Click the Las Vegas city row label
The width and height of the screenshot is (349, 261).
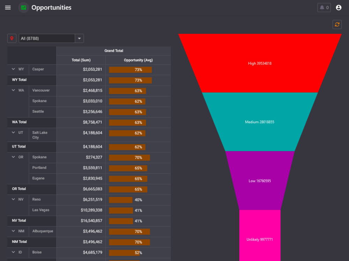point(41,210)
